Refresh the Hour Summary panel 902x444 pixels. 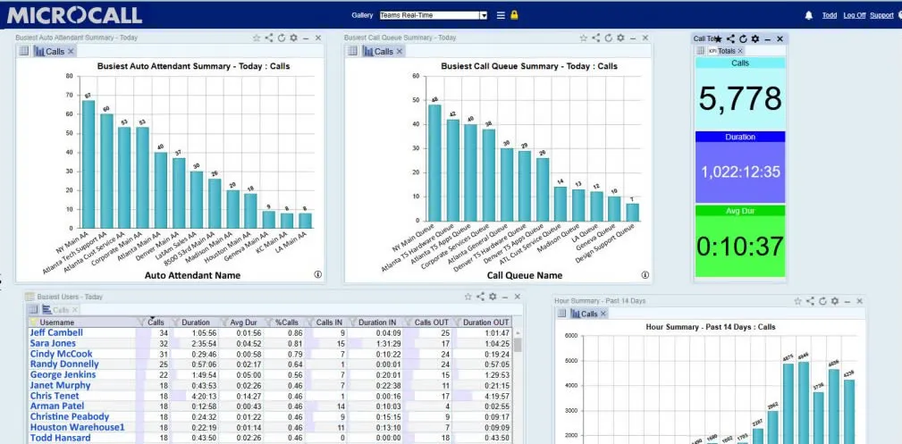pyautogui.click(x=822, y=301)
